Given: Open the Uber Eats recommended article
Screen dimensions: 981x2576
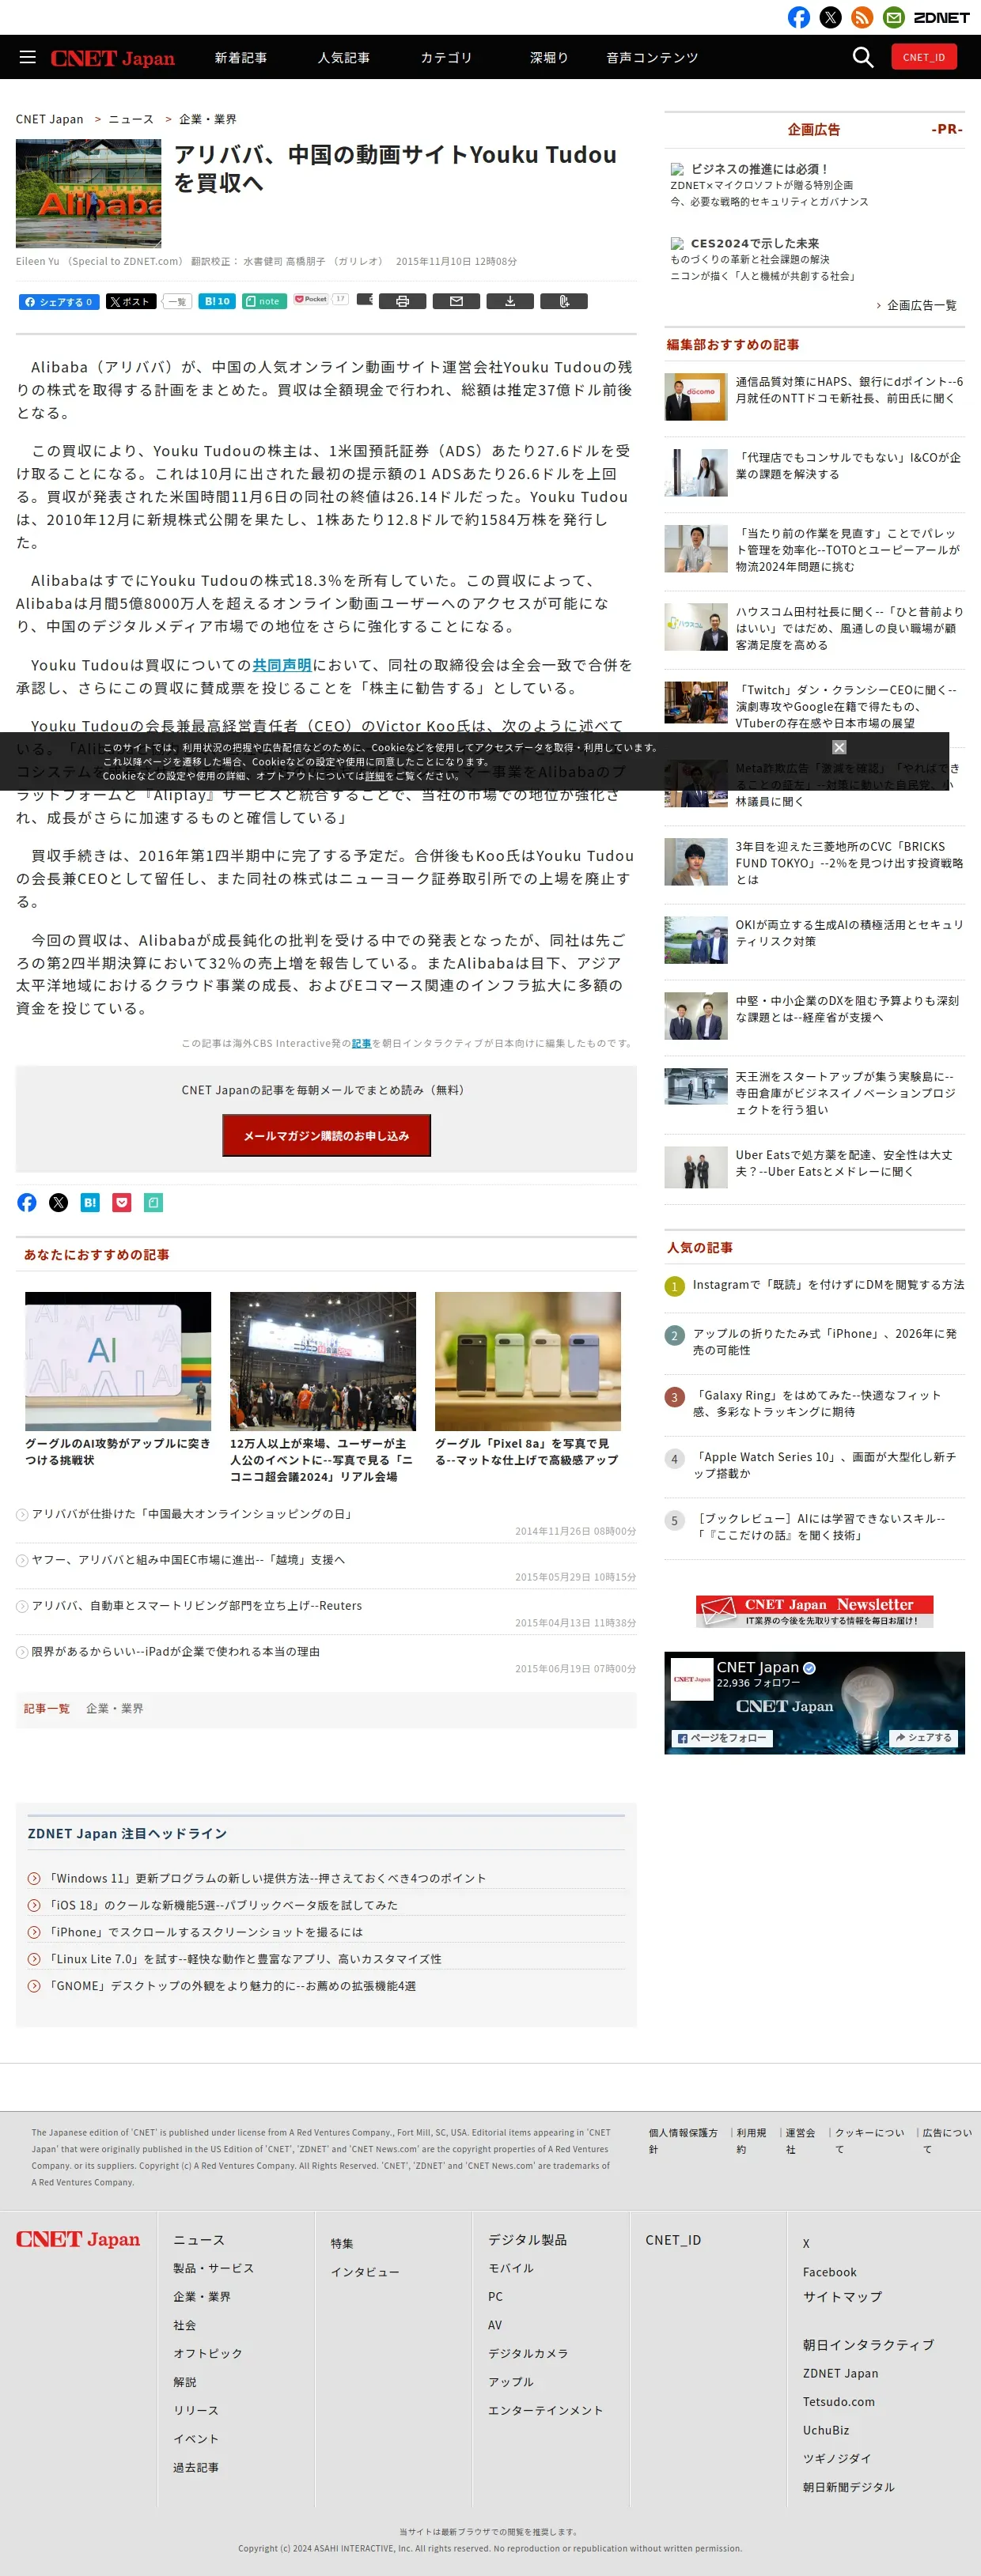Looking at the screenshot, I should [844, 1162].
